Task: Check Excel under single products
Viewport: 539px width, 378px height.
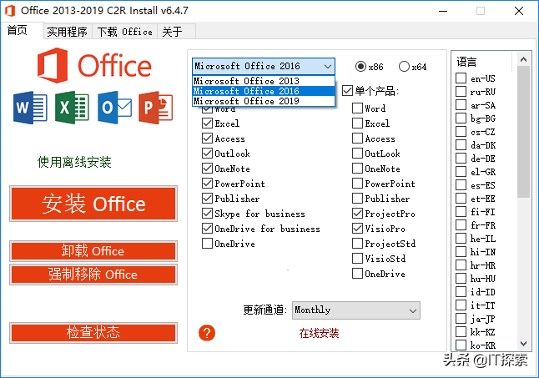Action: click(357, 123)
